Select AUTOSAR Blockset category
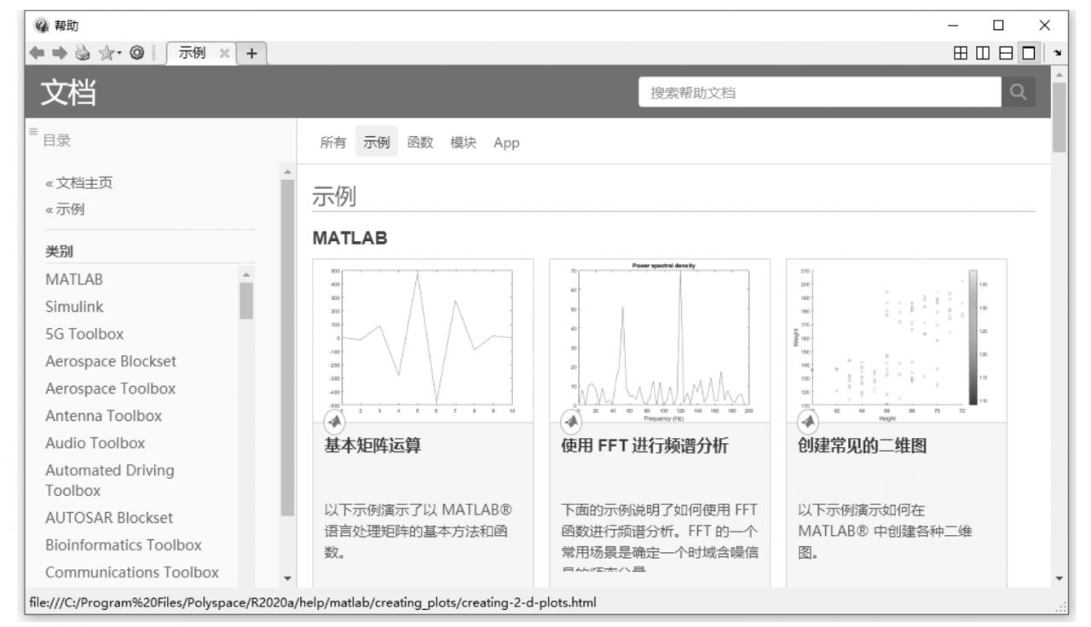Viewport: 1091px width, 627px height. (109, 518)
